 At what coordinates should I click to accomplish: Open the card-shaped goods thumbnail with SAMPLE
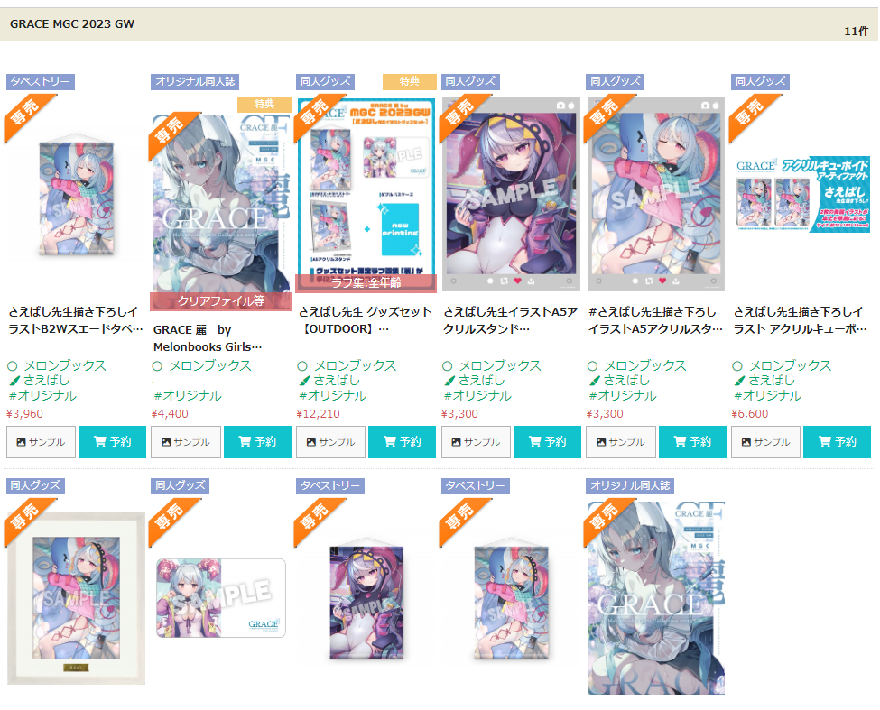221,598
